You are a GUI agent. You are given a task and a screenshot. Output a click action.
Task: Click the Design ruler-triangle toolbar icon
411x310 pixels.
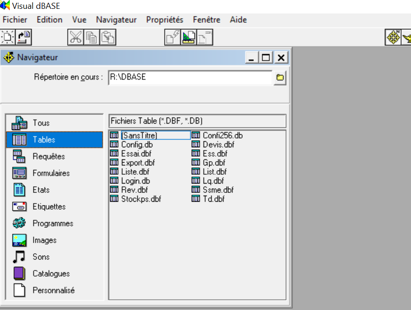189,37
